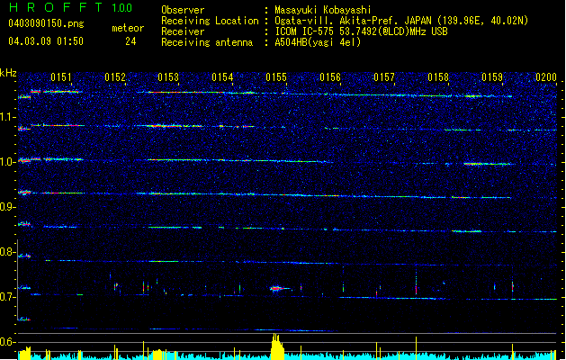Click the Receiver label

click(183, 31)
